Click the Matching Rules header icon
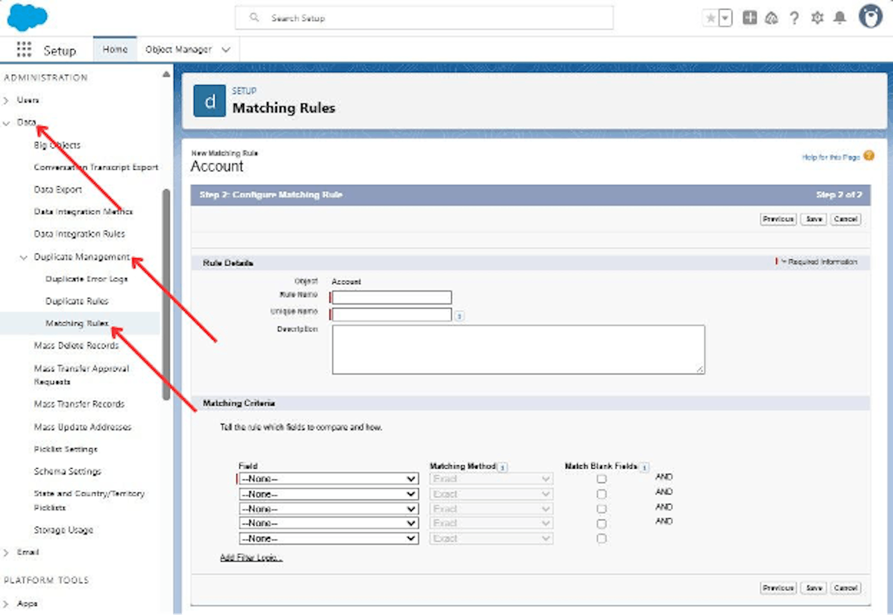 click(209, 100)
